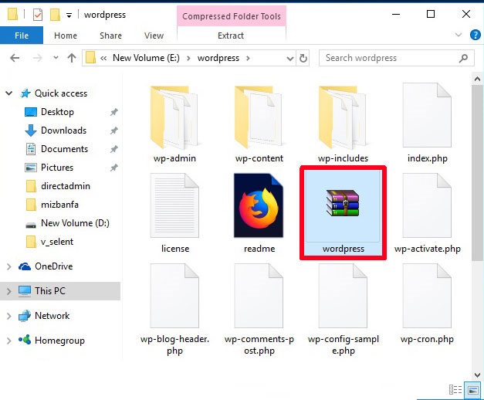Switch to large icons view in status bar

click(x=472, y=390)
